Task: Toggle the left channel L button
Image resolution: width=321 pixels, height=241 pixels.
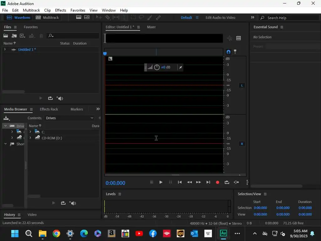Action: (242, 85)
